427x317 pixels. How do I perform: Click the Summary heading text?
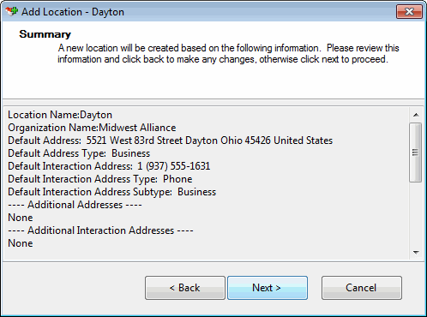45,34
